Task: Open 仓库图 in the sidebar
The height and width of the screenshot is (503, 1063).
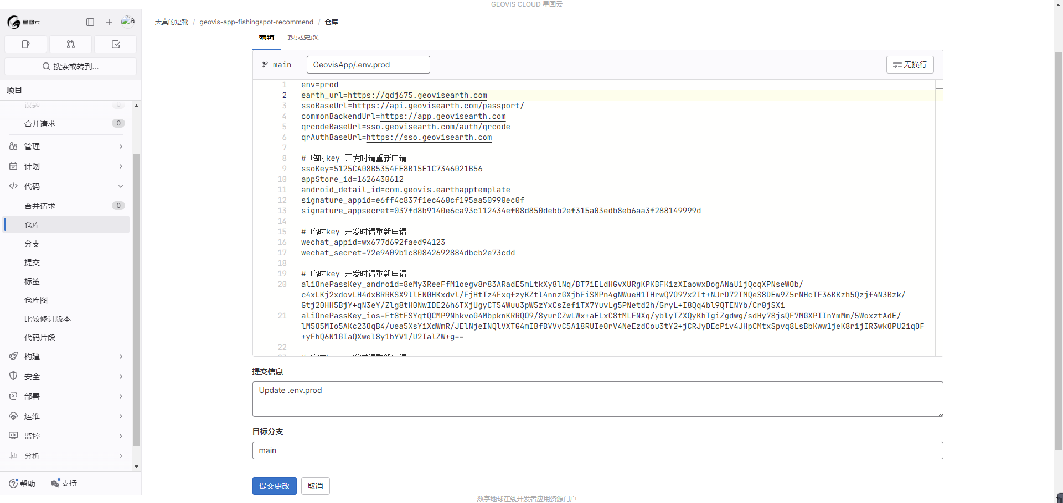Action: (x=66, y=300)
